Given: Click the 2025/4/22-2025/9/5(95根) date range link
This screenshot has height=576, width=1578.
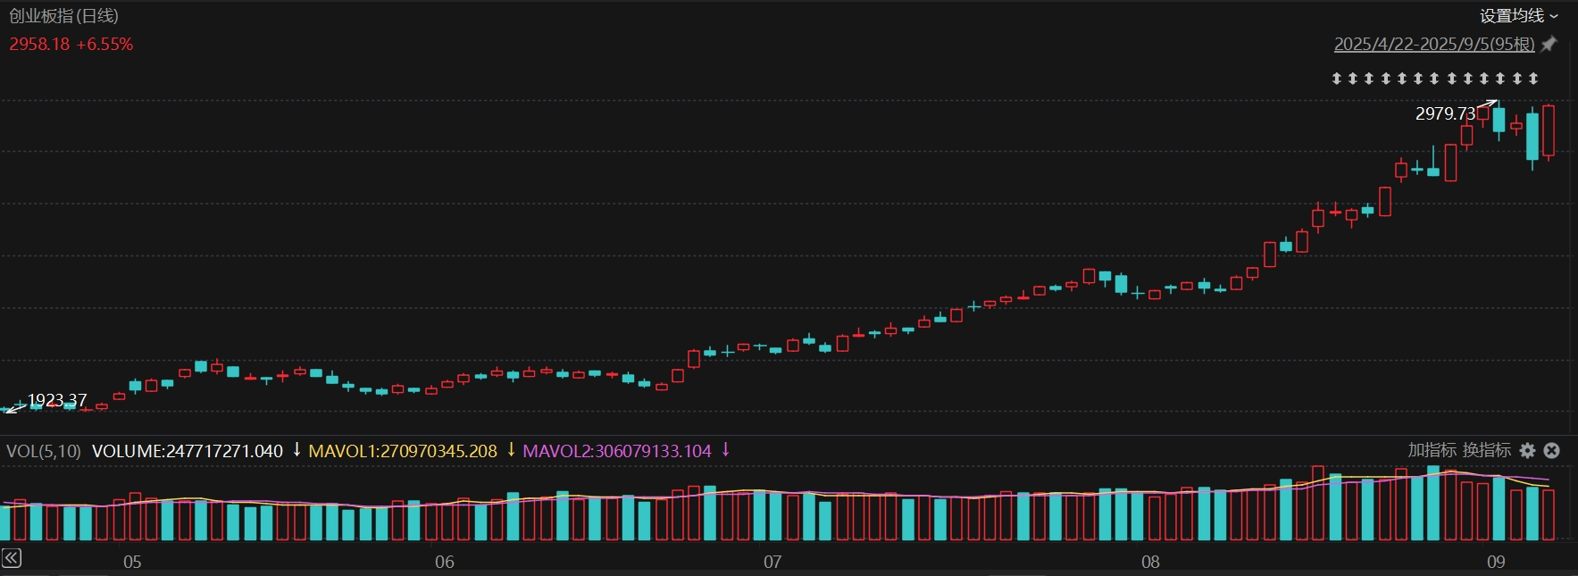Looking at the screenshot, I should coord(1434,44).
